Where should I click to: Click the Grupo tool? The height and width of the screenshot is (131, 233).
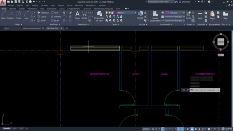[189, 15]
